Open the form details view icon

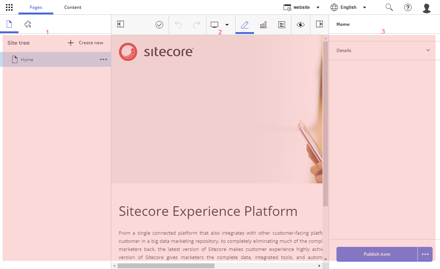pyautogui.click(x=282, y=25)
